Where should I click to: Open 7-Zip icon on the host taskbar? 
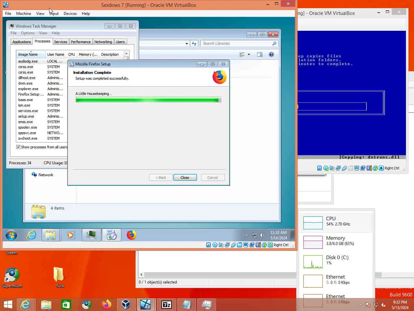[167, 305]
